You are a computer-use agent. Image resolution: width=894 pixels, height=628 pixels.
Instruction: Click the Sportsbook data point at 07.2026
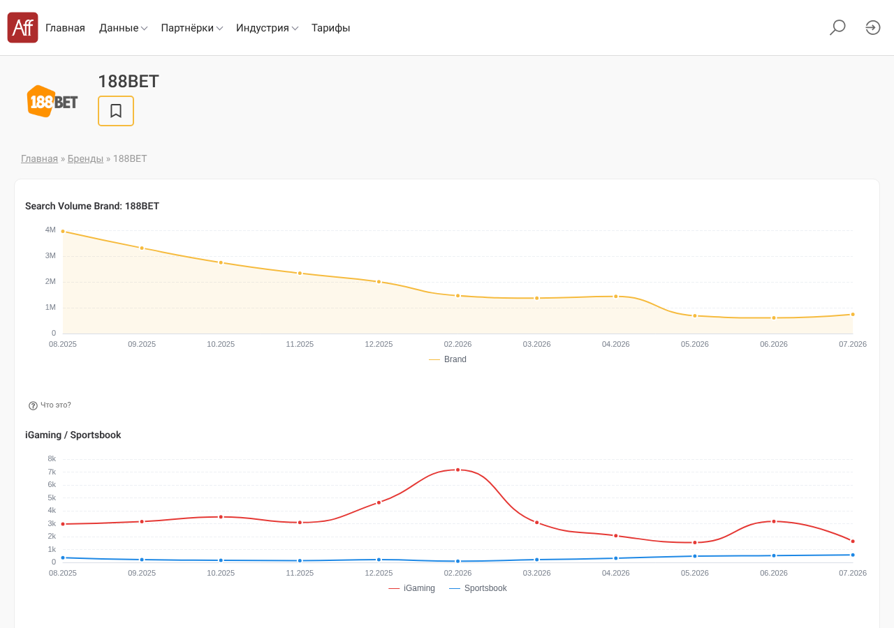(853, 541)
